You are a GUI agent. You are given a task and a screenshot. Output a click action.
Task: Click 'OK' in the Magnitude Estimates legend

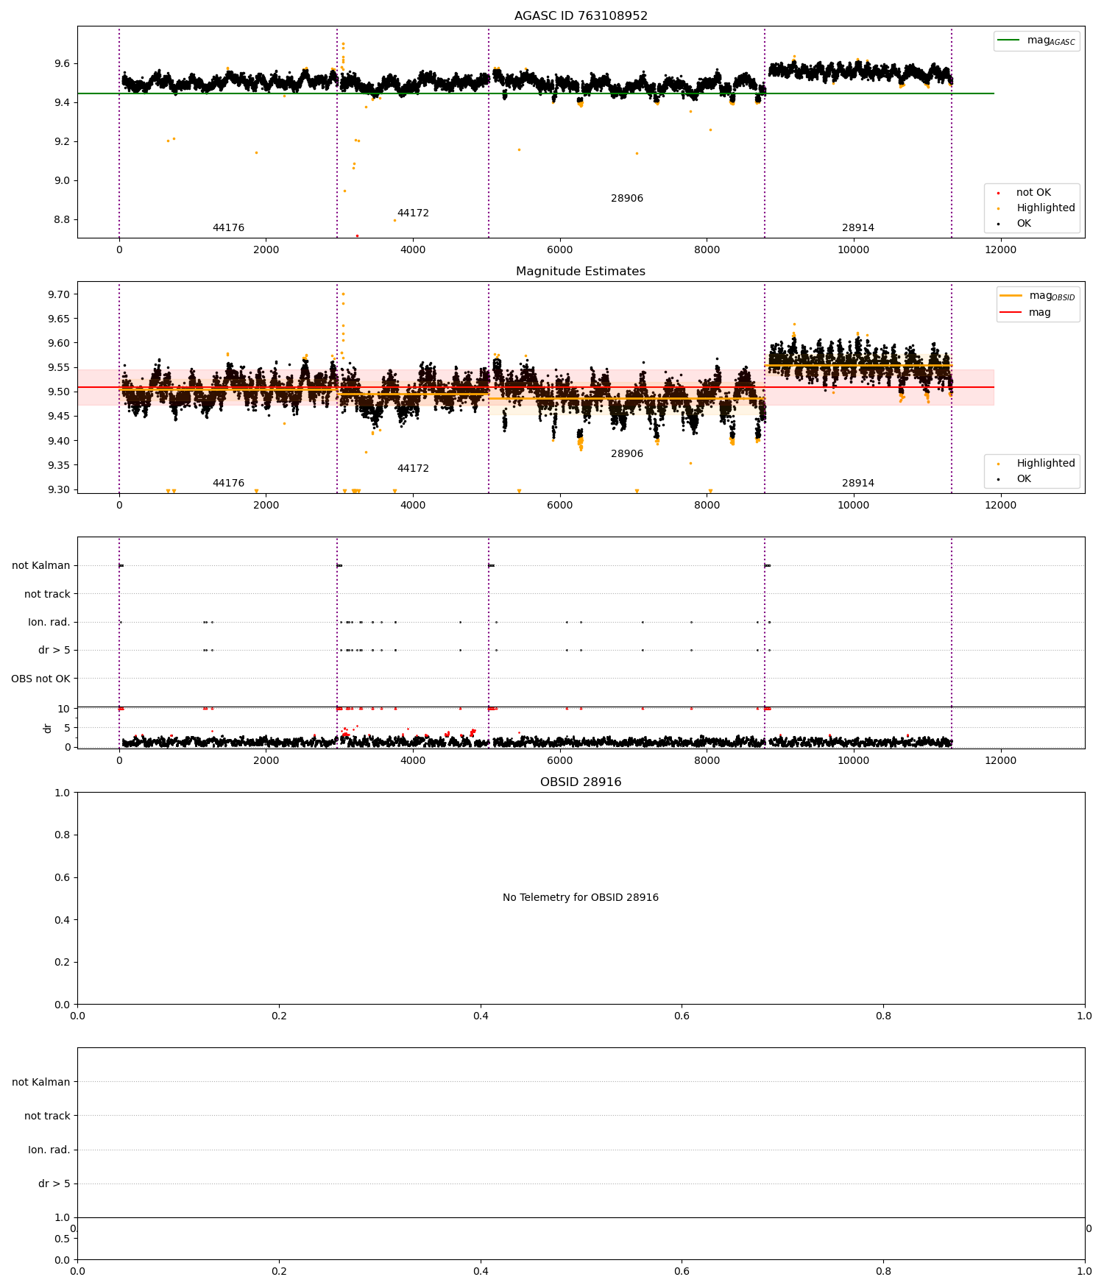(1024, 479)
